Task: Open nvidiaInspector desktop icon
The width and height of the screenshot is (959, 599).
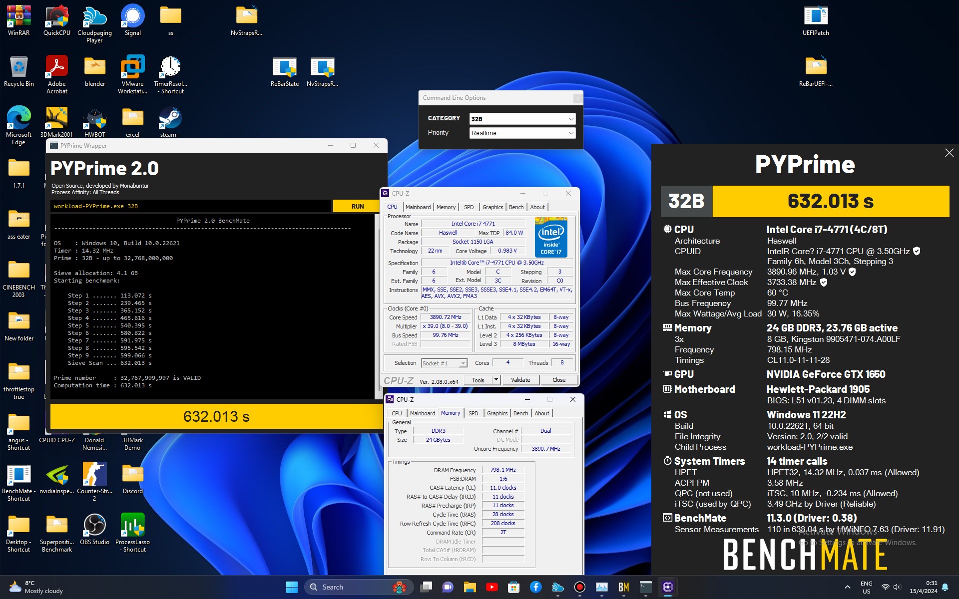Action: pyautogui.click(x=57, y=479)
